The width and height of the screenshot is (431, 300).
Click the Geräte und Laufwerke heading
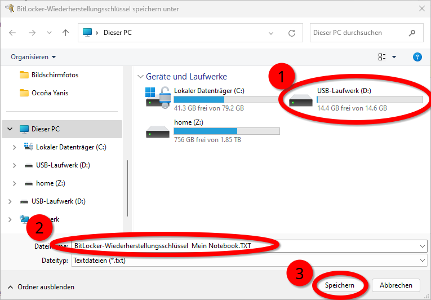[186, 77]
